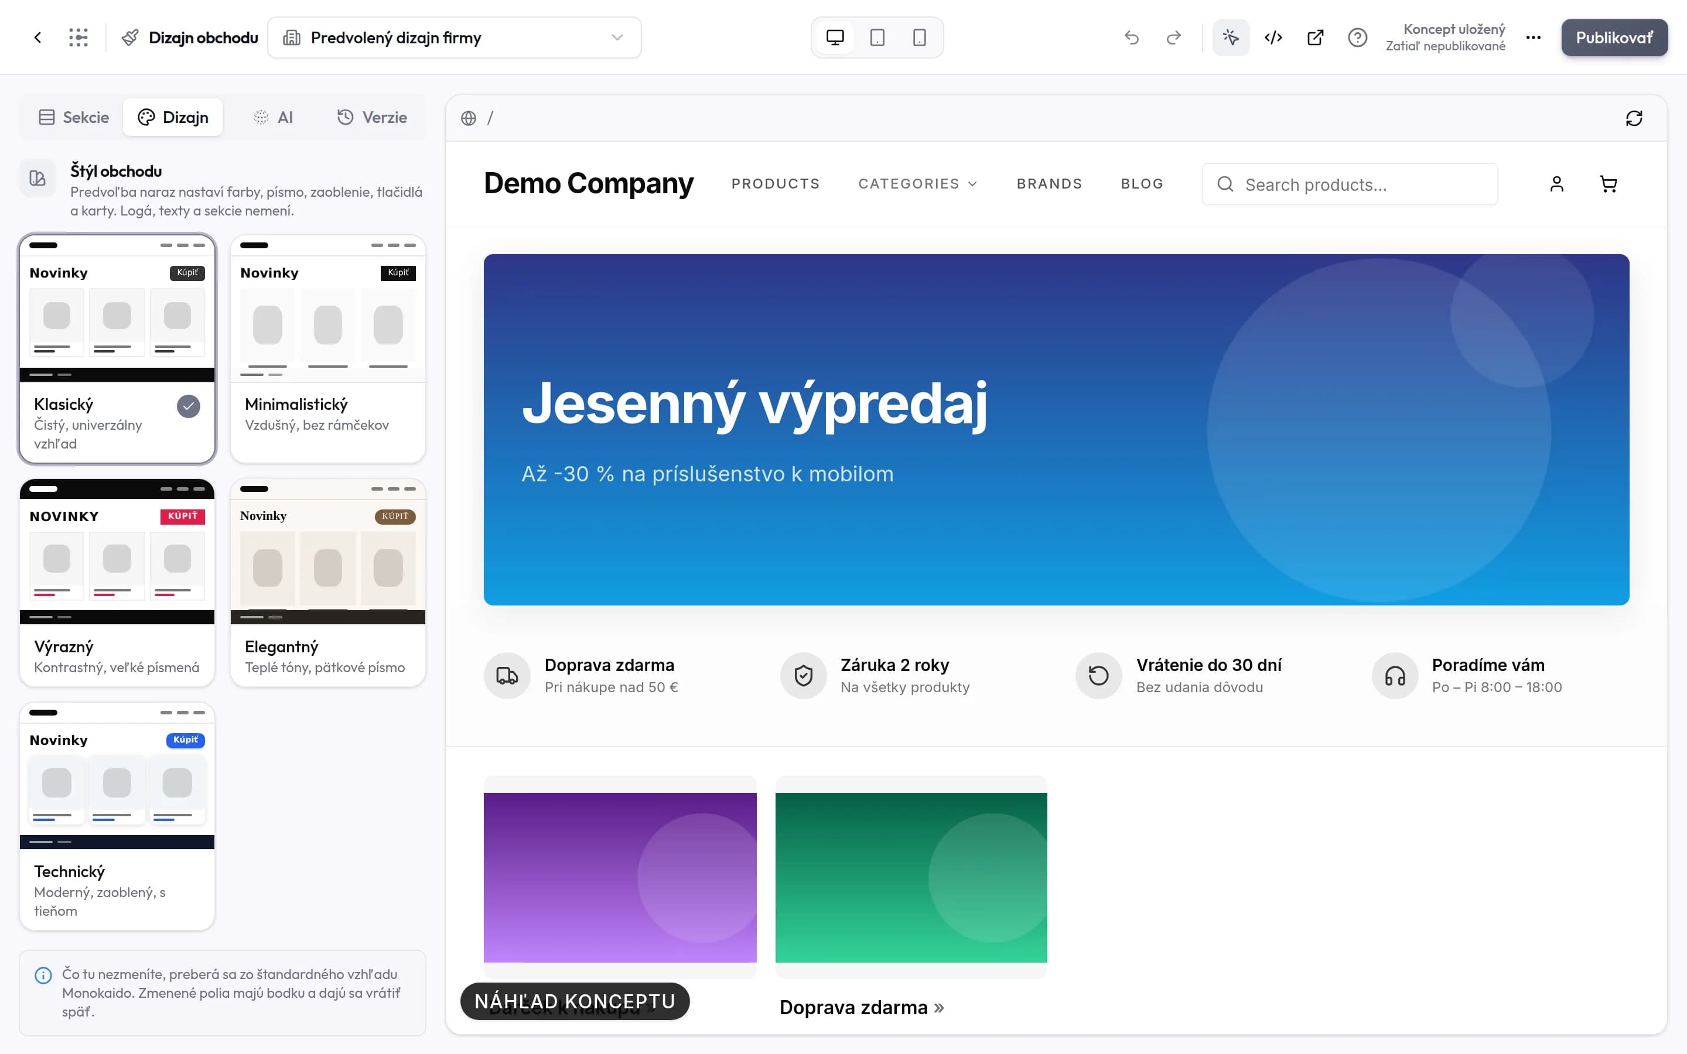Viewport: 1687px width, 1054px height.
Task: Switch to mobile phone preview mode
Action: coord(920,37)
